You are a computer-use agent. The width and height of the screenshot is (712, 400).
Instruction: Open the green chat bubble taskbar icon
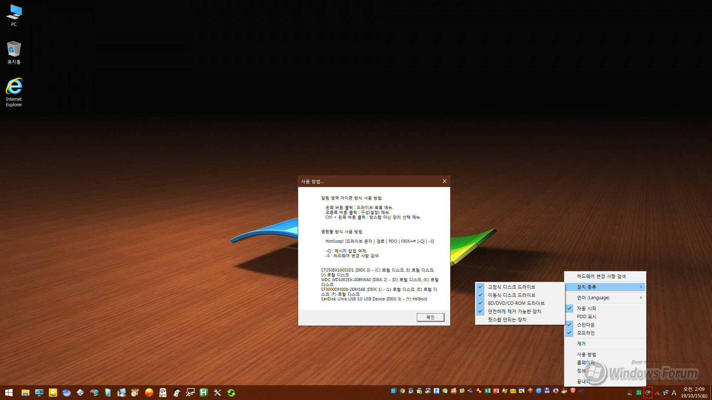(x=445, y=391)
